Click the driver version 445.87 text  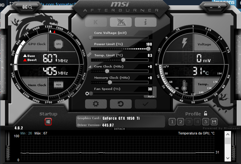(108, 125)
